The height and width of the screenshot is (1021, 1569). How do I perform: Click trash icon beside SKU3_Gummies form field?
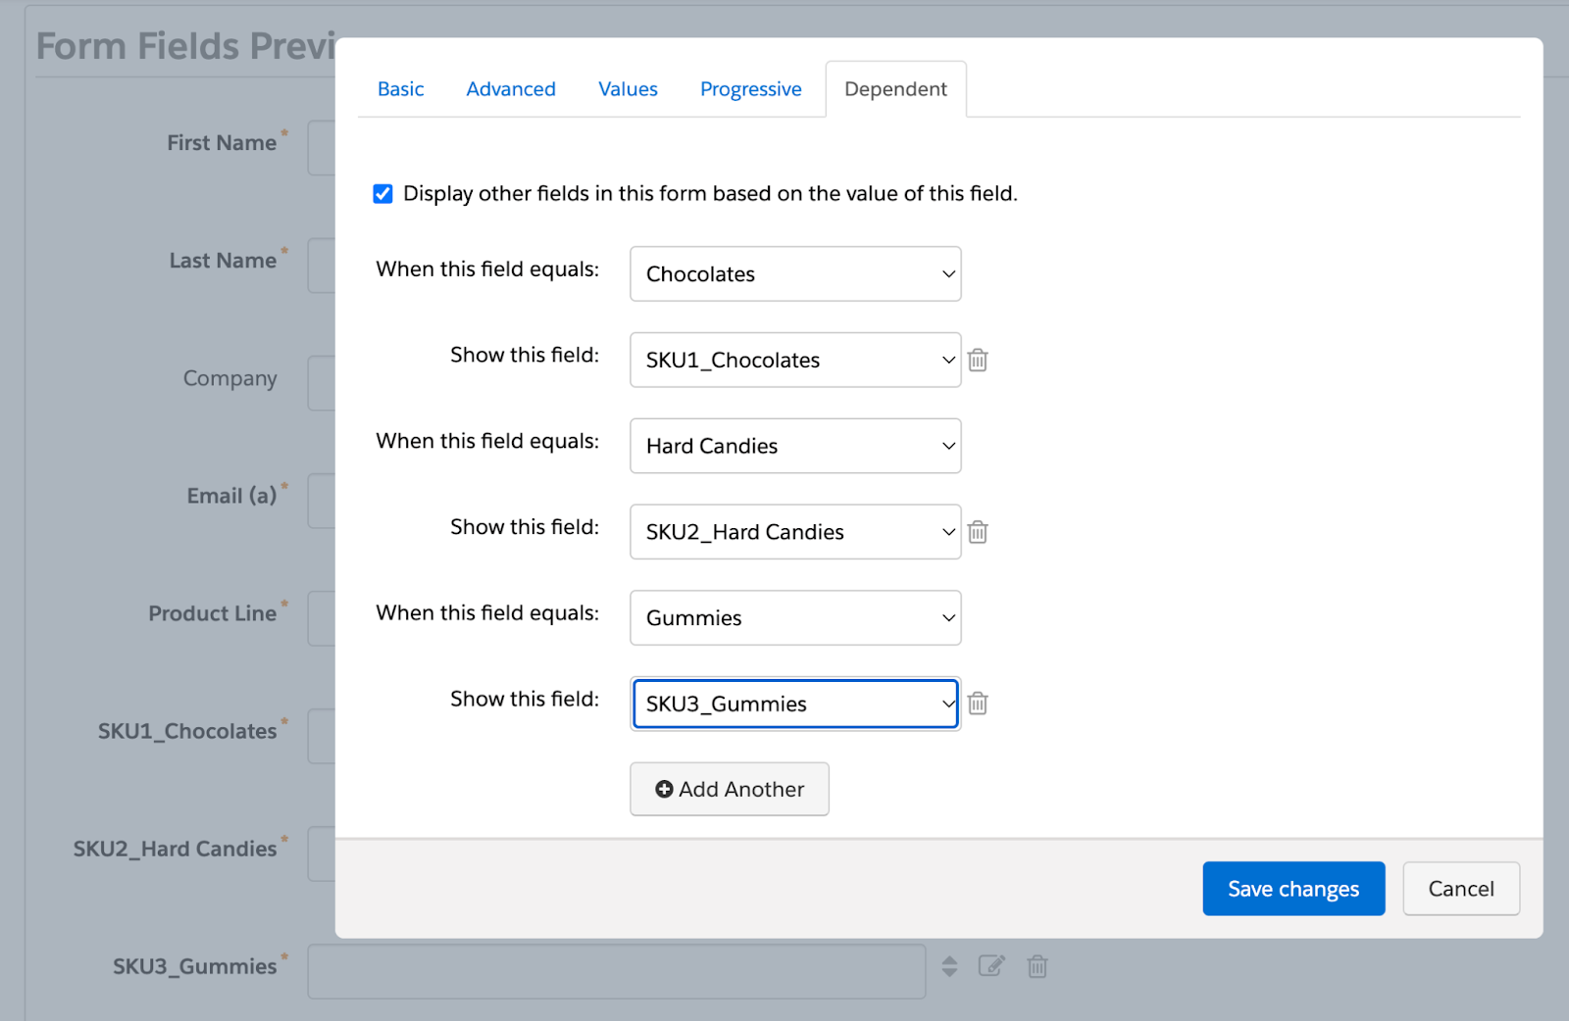1037,967
